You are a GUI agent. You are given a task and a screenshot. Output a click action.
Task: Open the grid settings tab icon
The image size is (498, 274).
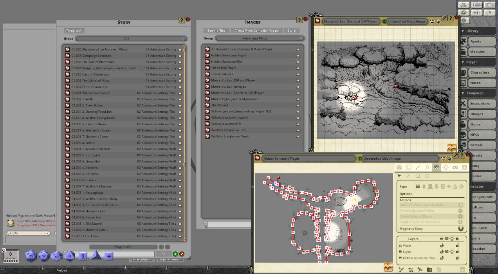[464, 168]
